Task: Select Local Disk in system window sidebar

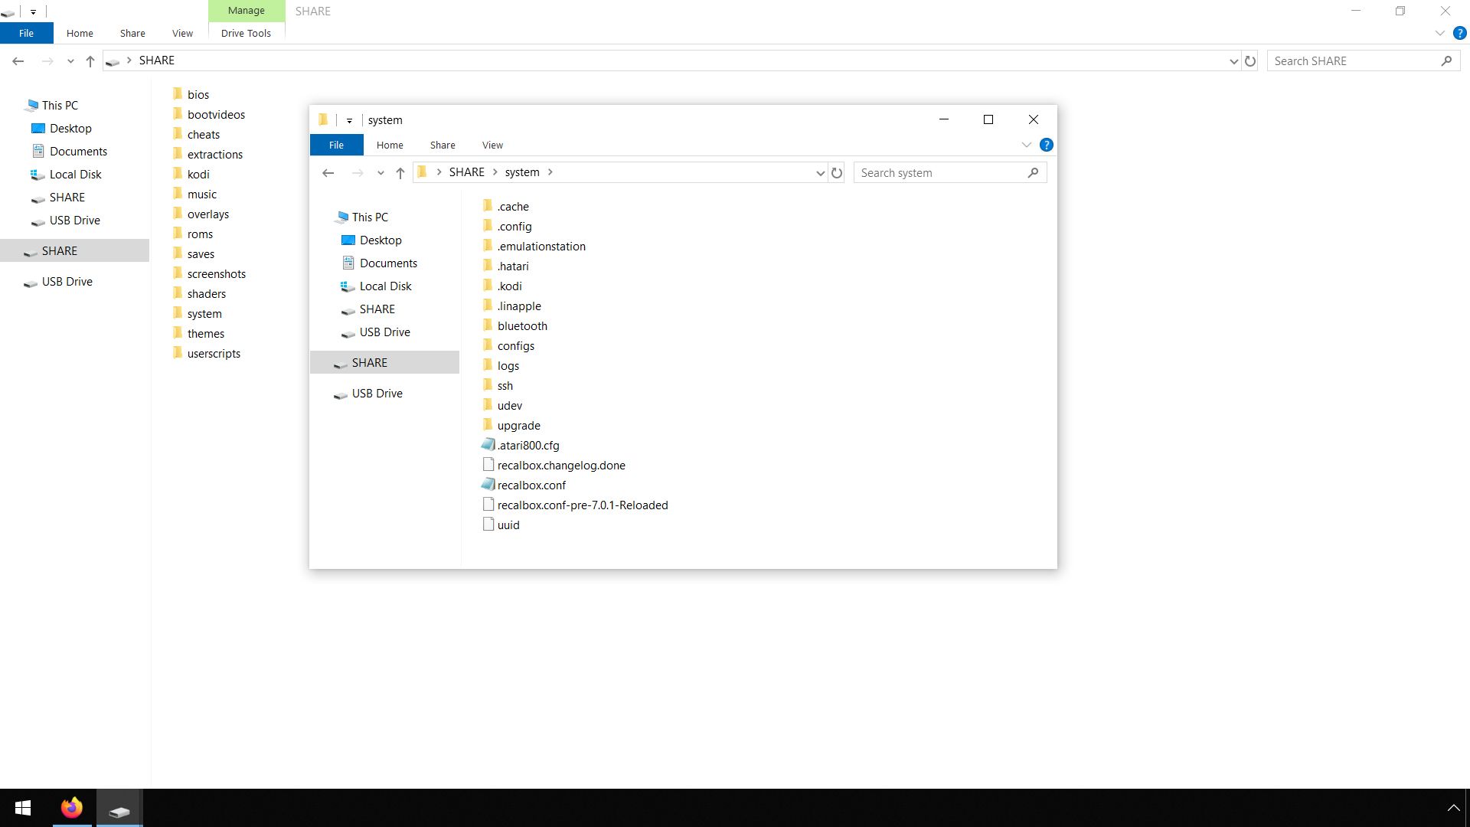Action: point(385,286)
